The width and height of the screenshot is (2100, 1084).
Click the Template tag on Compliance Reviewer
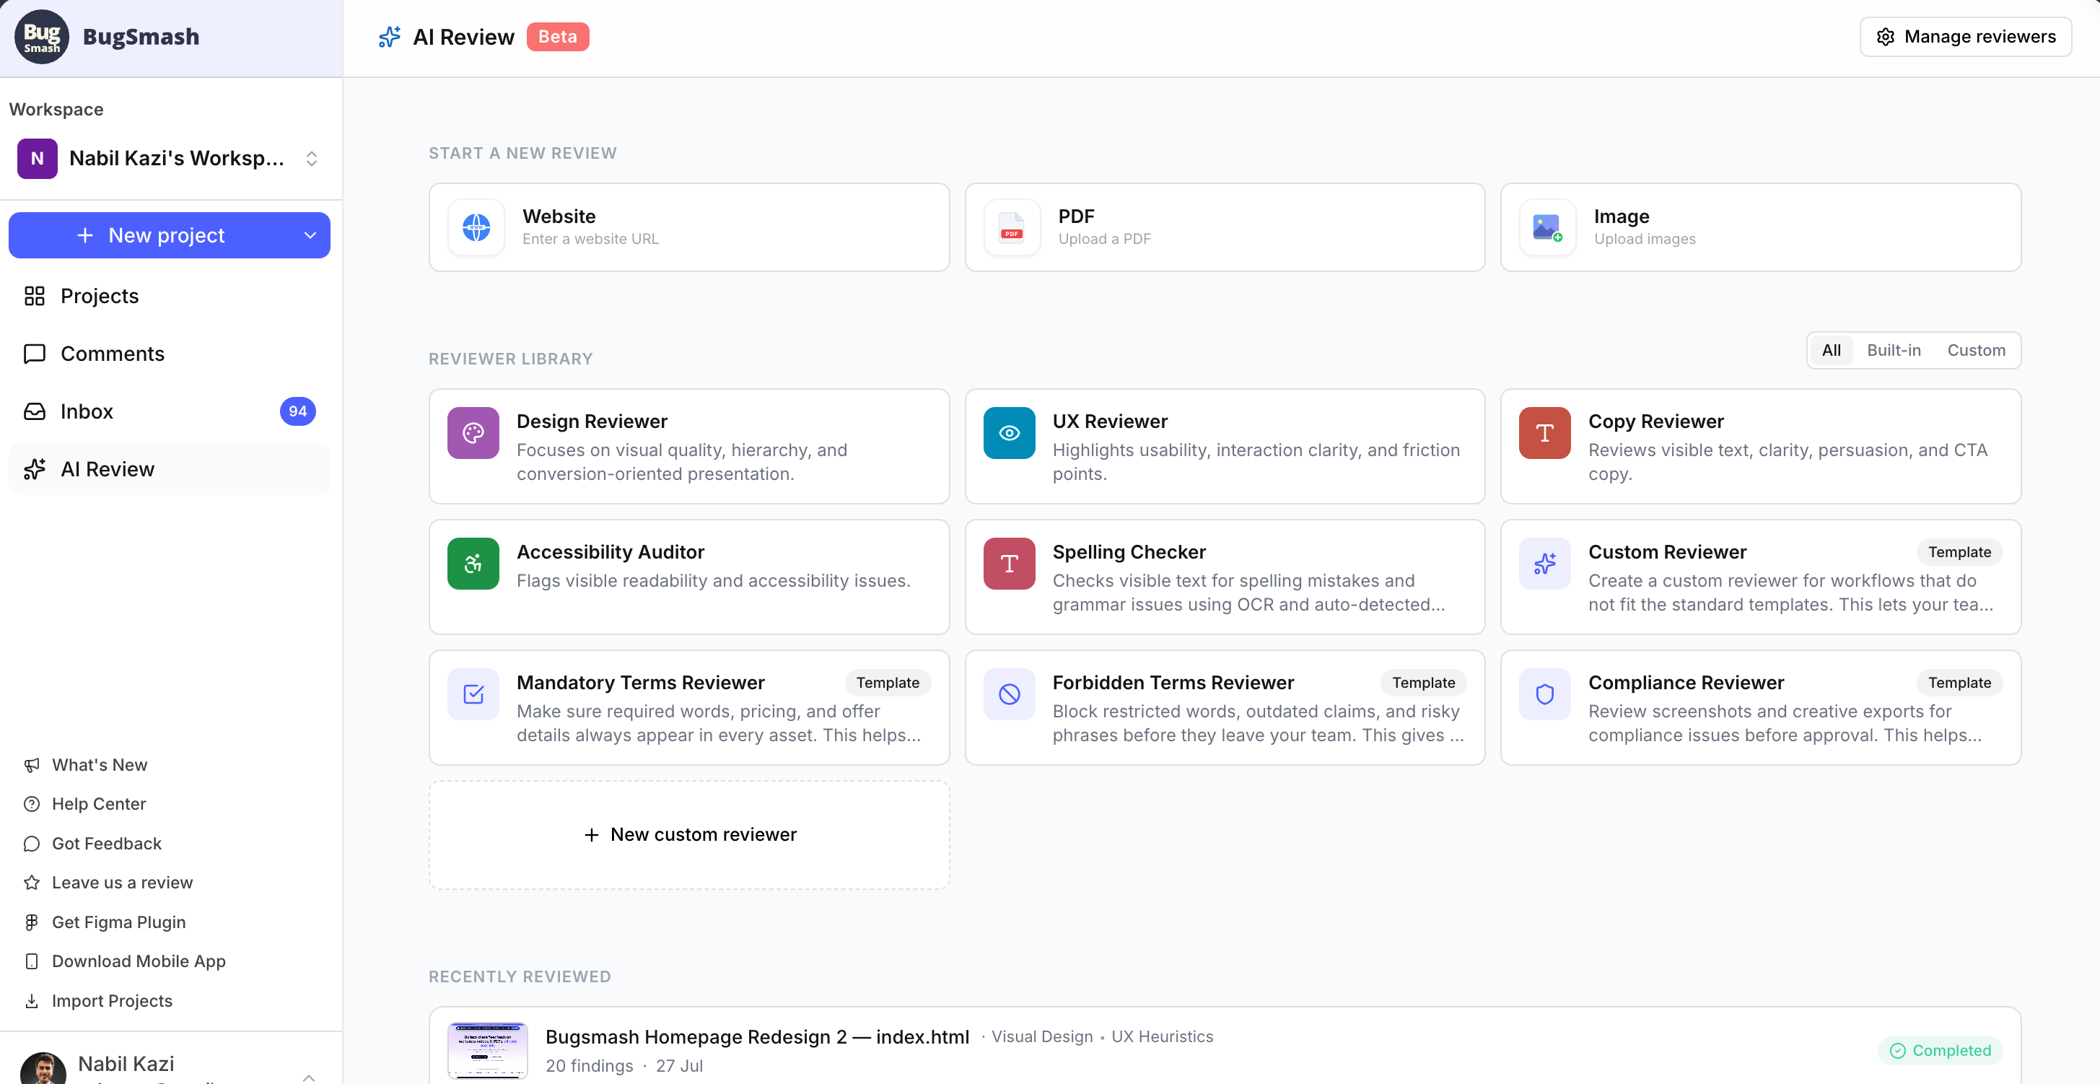pos(1959,682)
